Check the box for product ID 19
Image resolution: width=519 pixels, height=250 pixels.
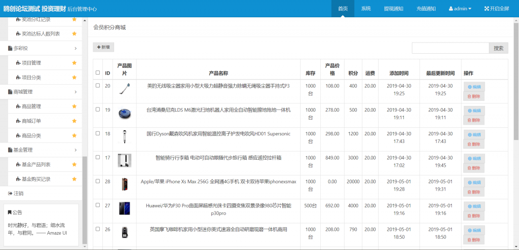point(98,109)
